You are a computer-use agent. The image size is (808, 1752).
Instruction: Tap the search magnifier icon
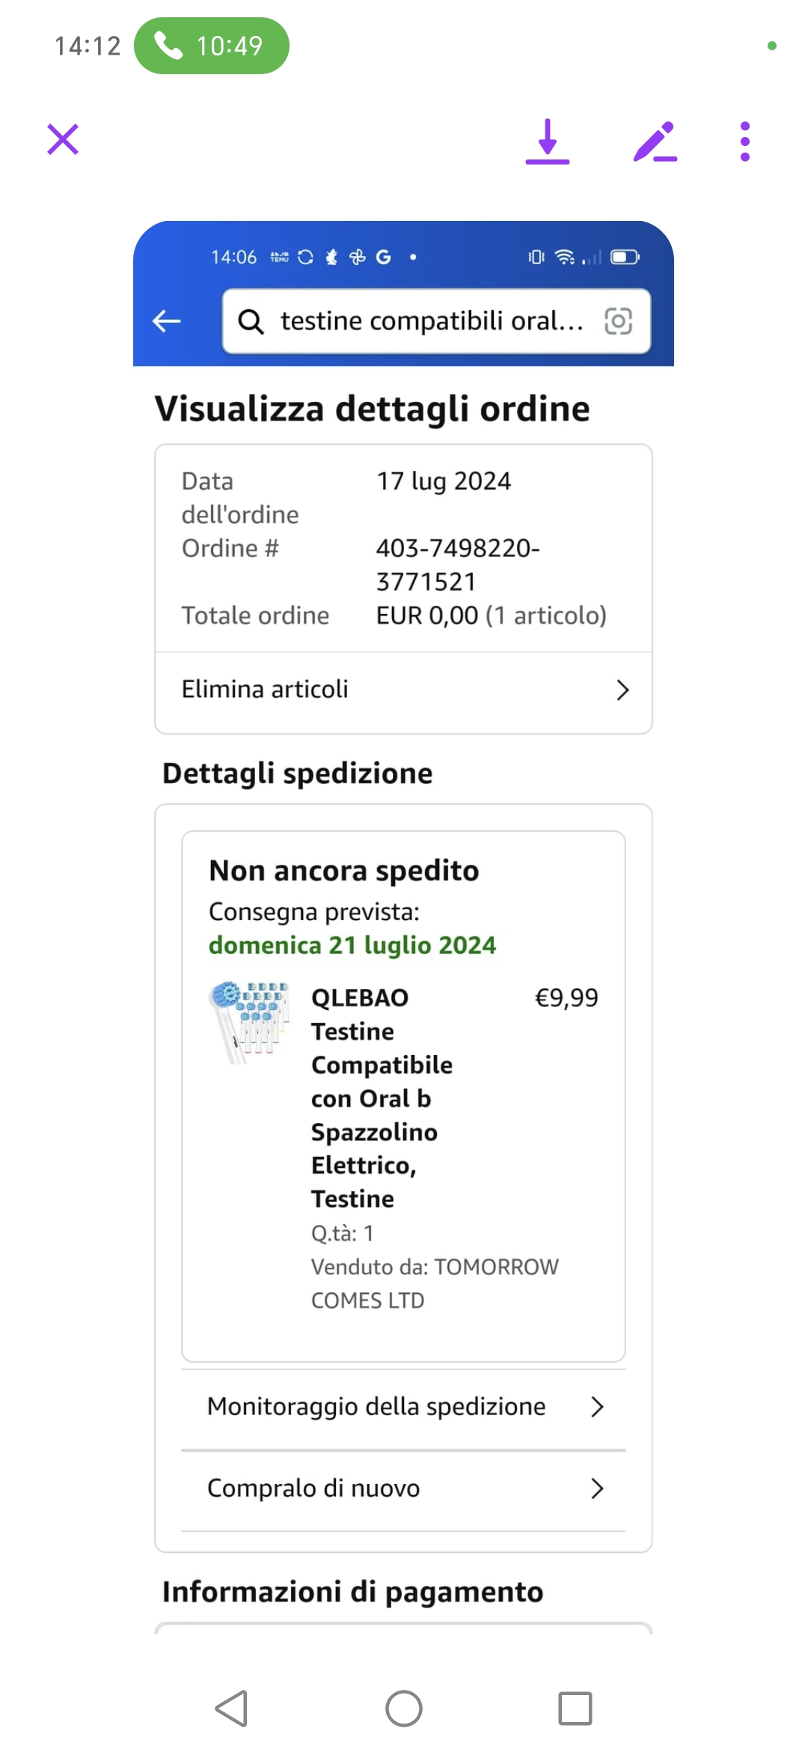click(251, 322)
